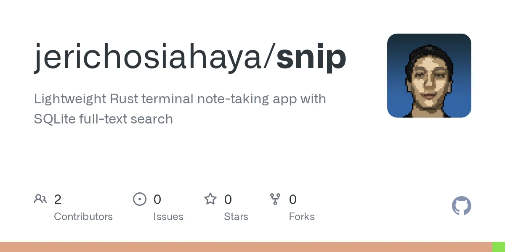
Task: Click the Stars star icon
Action: [x=210, y=199]
